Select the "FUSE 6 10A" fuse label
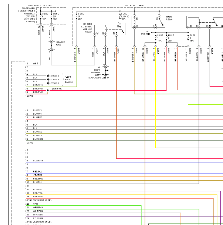The height and width of the screenshot is (225, 223). pos(45,16)
